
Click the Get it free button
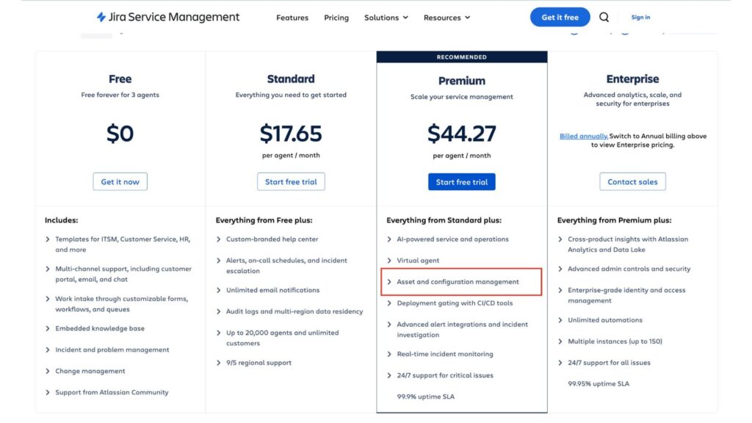pyautogui.click(x=560, y=17)
